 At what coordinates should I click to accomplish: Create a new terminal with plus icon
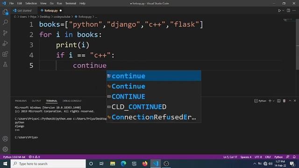[270, 101]
